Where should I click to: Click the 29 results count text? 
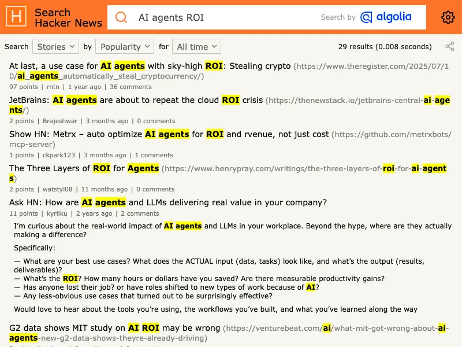[385, 47]
